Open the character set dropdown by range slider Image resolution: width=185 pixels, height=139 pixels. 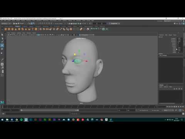tap(144, 110)
